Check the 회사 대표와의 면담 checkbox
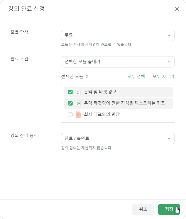Image resolution: width=186 pixels, height=219 pixels. (x=70, y=115)
